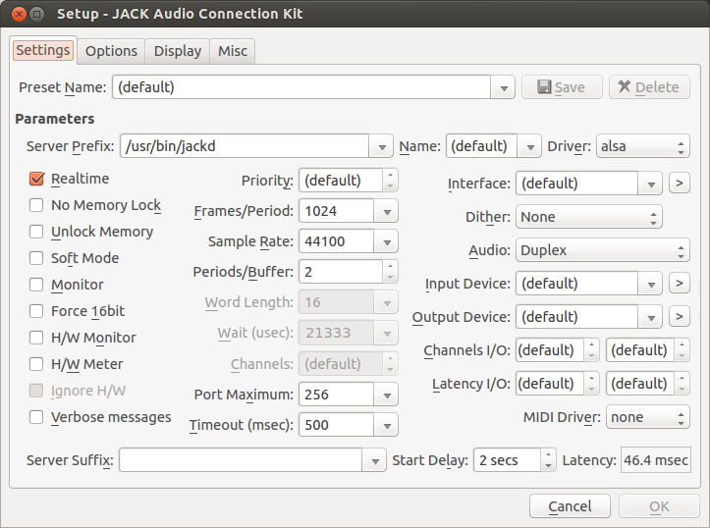
Task: Click the input Channels I/O spin box
Action: click(558, 350)
